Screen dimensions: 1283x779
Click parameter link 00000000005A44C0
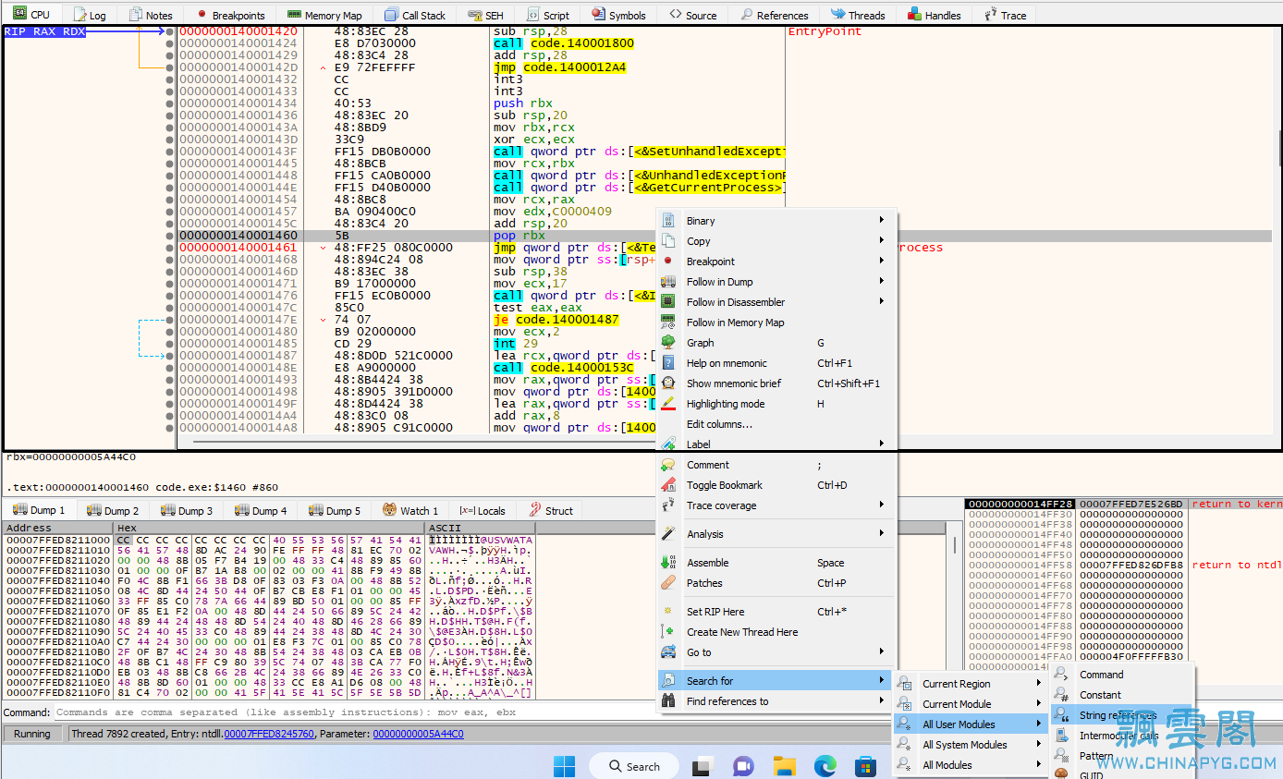pyautogui.click(x=419, y=734)
